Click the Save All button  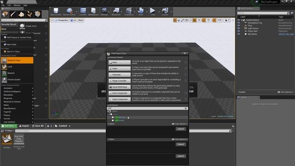click(38, 126)
